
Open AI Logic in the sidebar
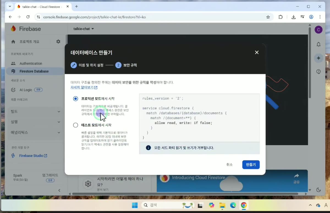[x=26, y=90]
